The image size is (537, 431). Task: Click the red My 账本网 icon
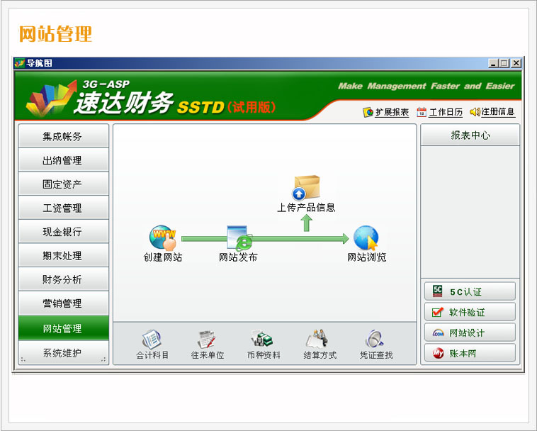[x=438, y=353]
